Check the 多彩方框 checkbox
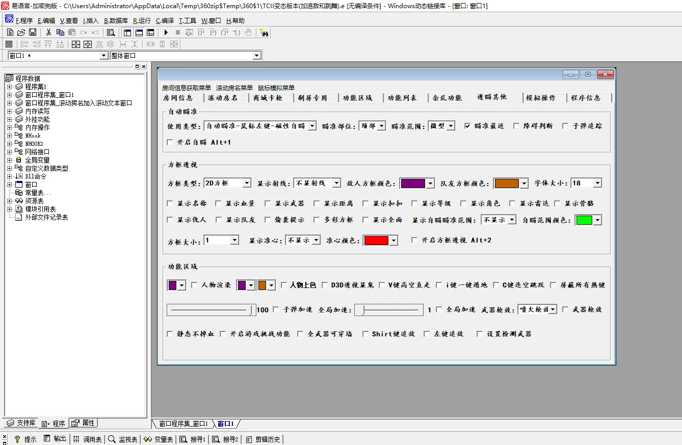Viewport: 682px width, 445px height. coord(316,220)
